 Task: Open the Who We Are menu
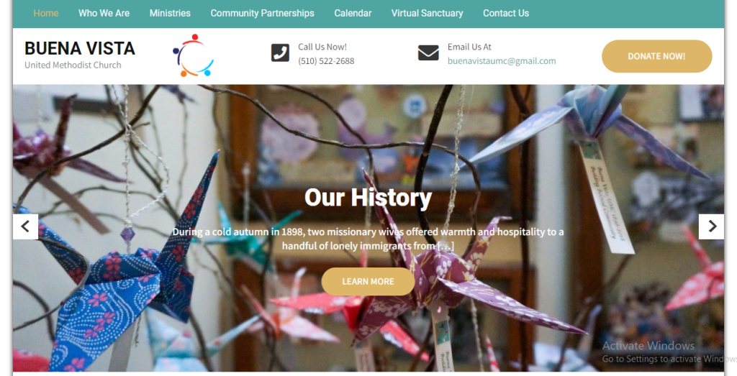click(104, 14)
